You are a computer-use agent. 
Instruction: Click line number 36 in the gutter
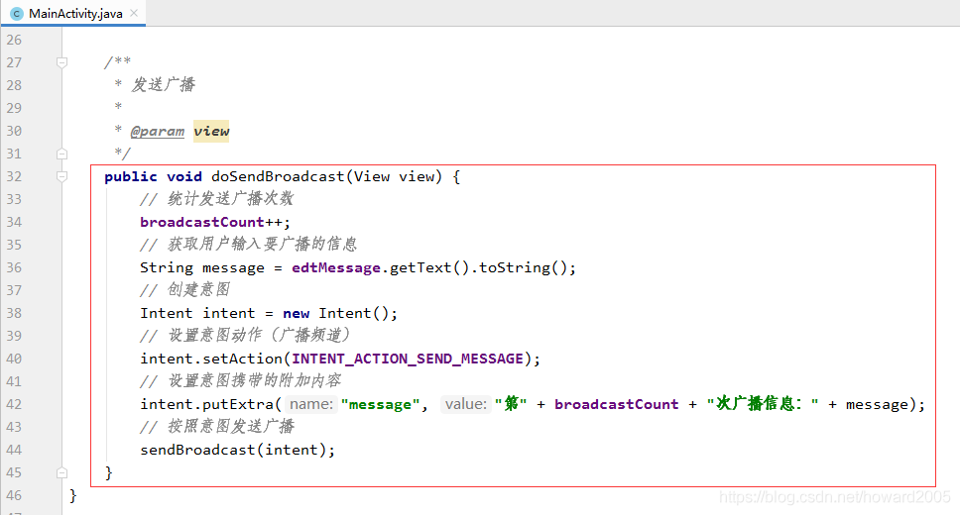tap(14, 267)
